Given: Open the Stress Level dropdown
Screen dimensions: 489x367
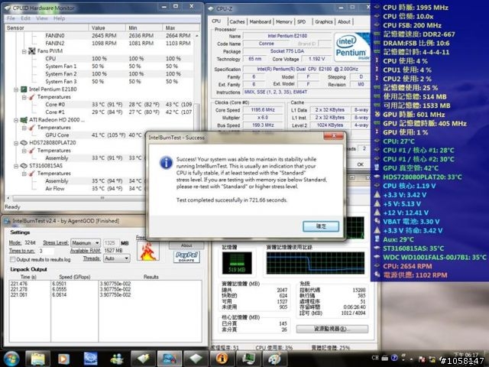Looking at the screenshot, I should pos(86,242).
